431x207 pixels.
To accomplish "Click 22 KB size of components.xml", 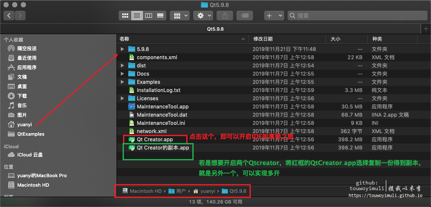I will coord(355,57).
